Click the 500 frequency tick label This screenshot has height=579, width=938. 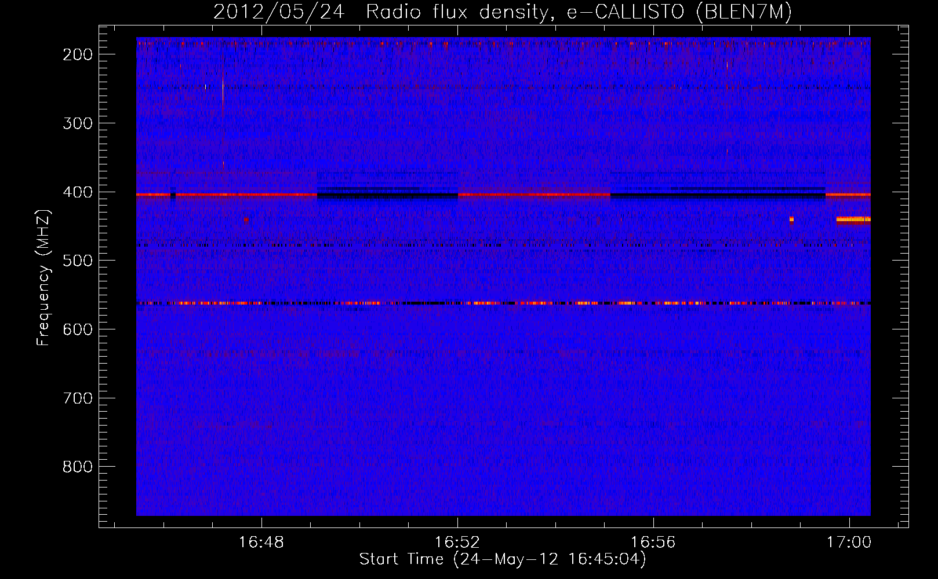pos(78,261)
